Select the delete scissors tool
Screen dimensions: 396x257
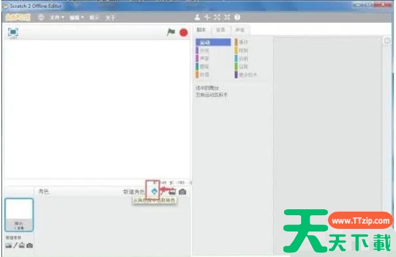207,17
